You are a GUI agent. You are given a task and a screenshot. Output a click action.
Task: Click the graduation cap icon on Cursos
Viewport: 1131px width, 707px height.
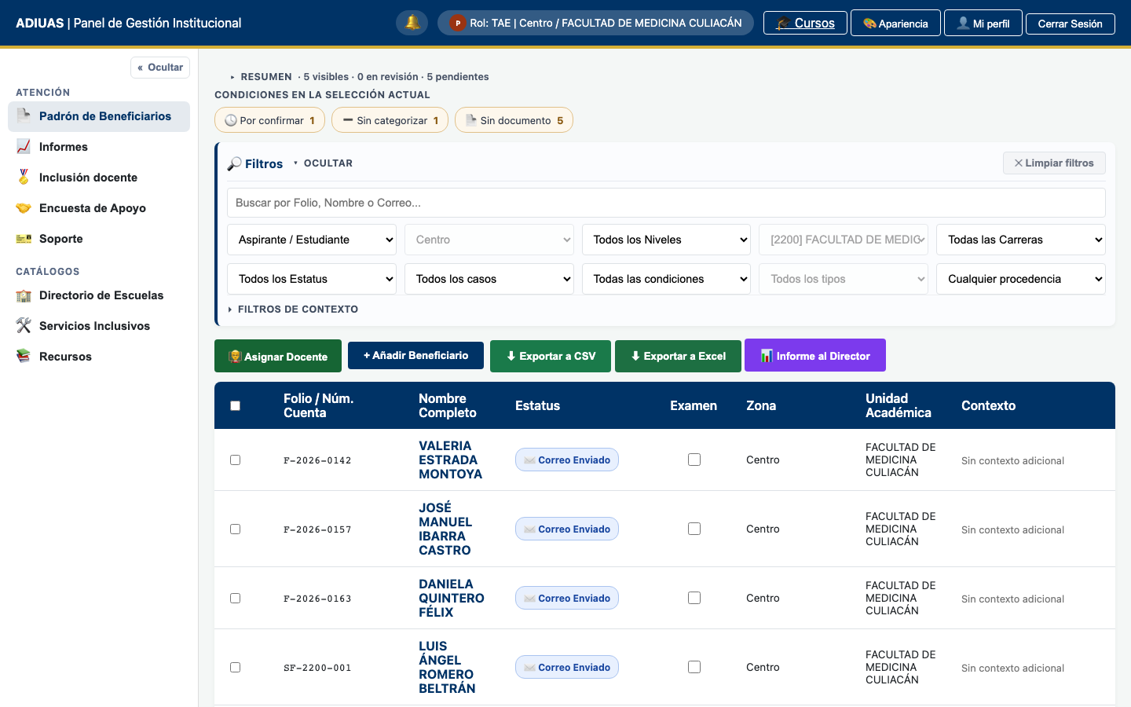(x=783, y=24)
